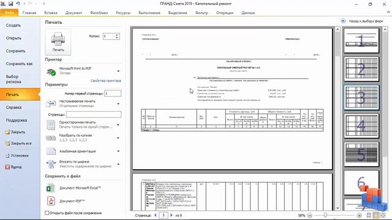Switch to the Документ ribbon tab
Screen dimensions: 392x220
[x=73, y=13]
